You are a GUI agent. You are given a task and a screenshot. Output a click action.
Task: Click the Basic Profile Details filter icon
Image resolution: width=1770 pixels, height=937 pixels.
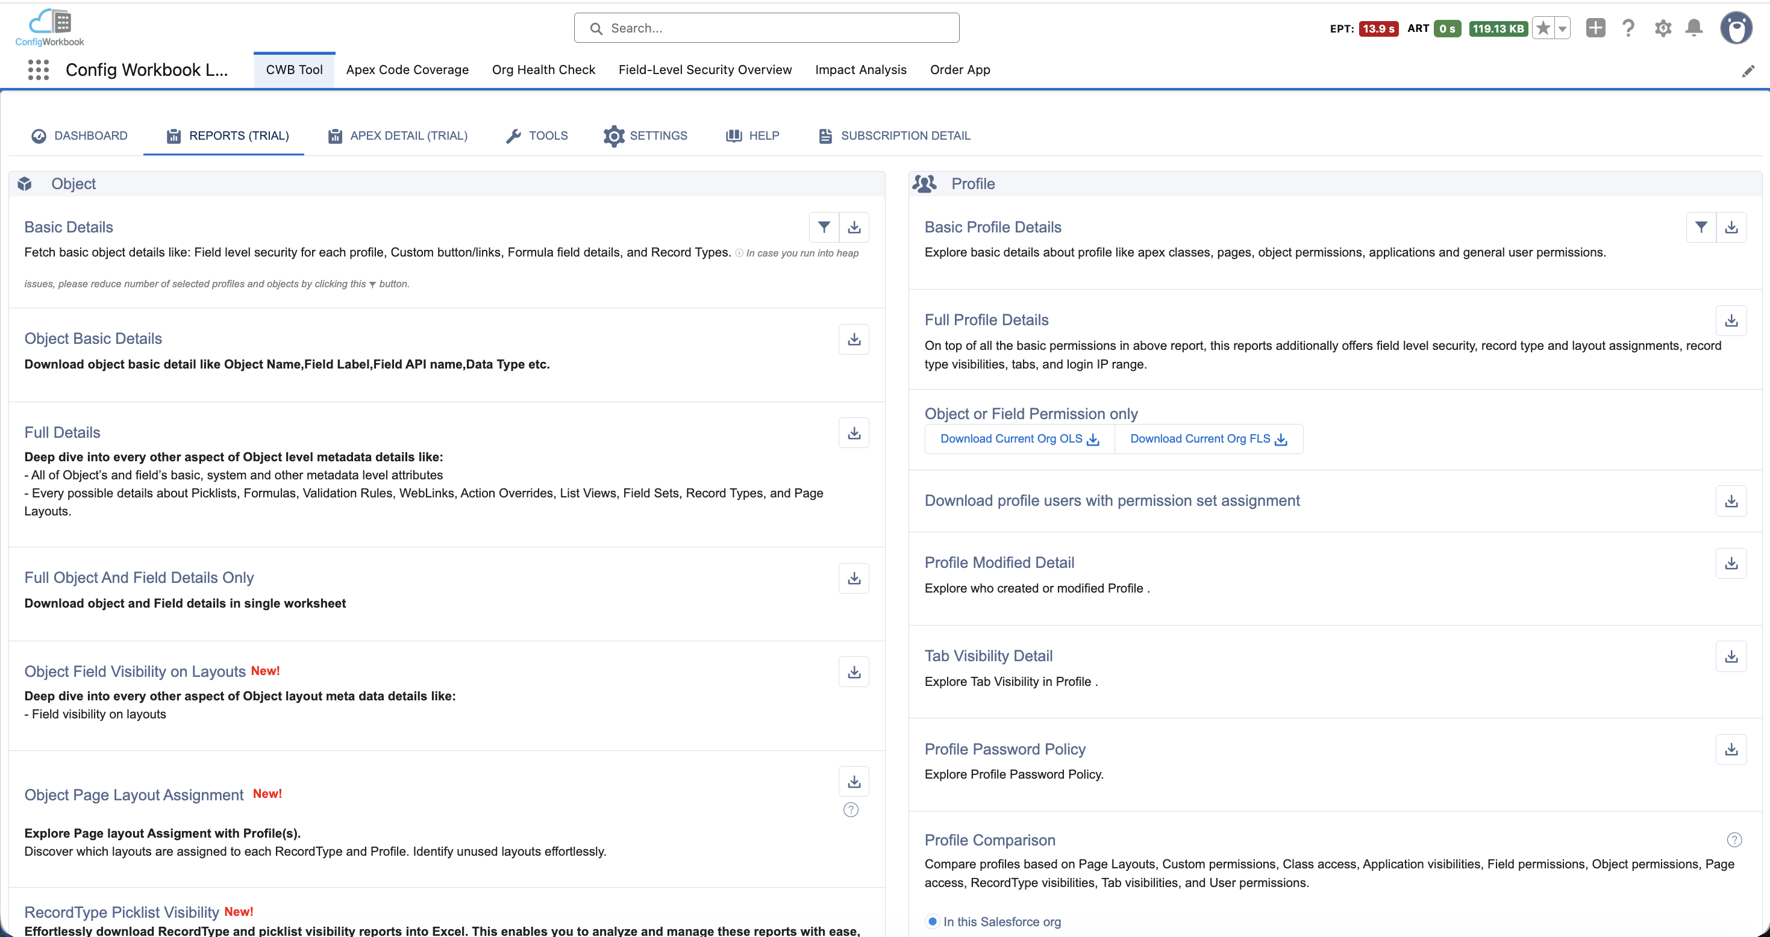coord(1701,228)
